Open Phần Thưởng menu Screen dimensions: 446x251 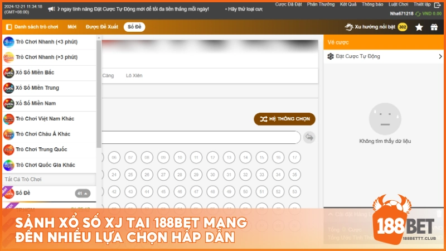[321, 4]
